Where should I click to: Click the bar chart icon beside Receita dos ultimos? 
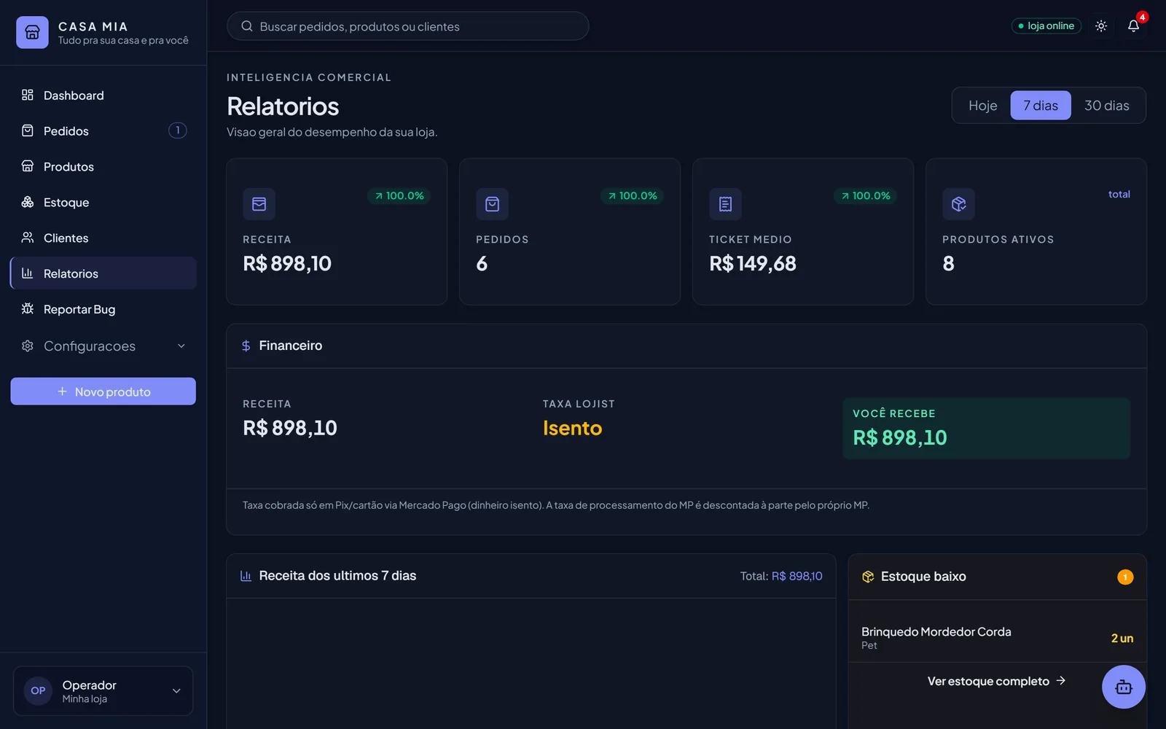(246, 576)
